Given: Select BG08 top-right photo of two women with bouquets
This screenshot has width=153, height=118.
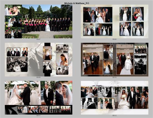Looking at the screenshot, I should (x=138, y=14).
